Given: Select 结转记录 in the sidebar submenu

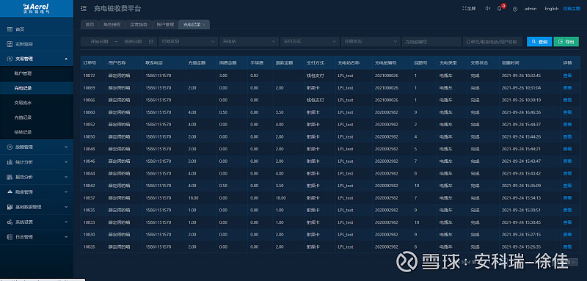Looking at the screenshot, I should [x=37, y=132].
